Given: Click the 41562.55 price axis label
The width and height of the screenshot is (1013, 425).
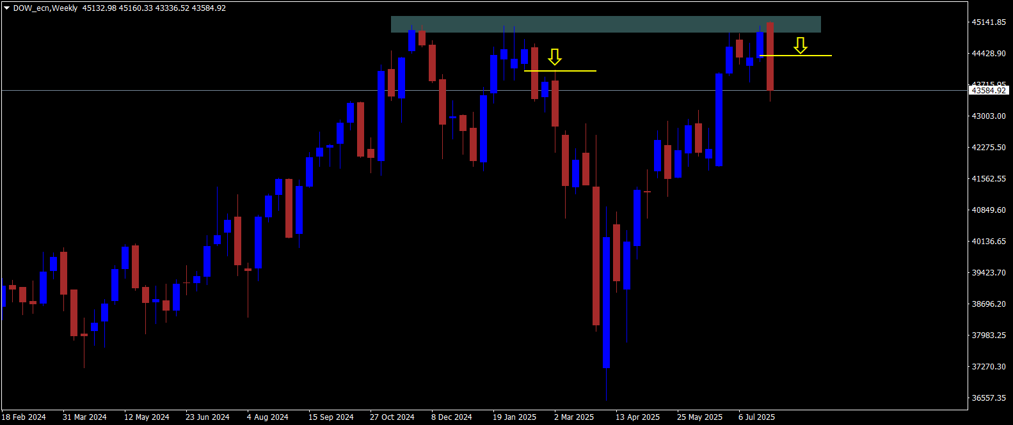Looking at the screenshot, I should tap(989, 179).
